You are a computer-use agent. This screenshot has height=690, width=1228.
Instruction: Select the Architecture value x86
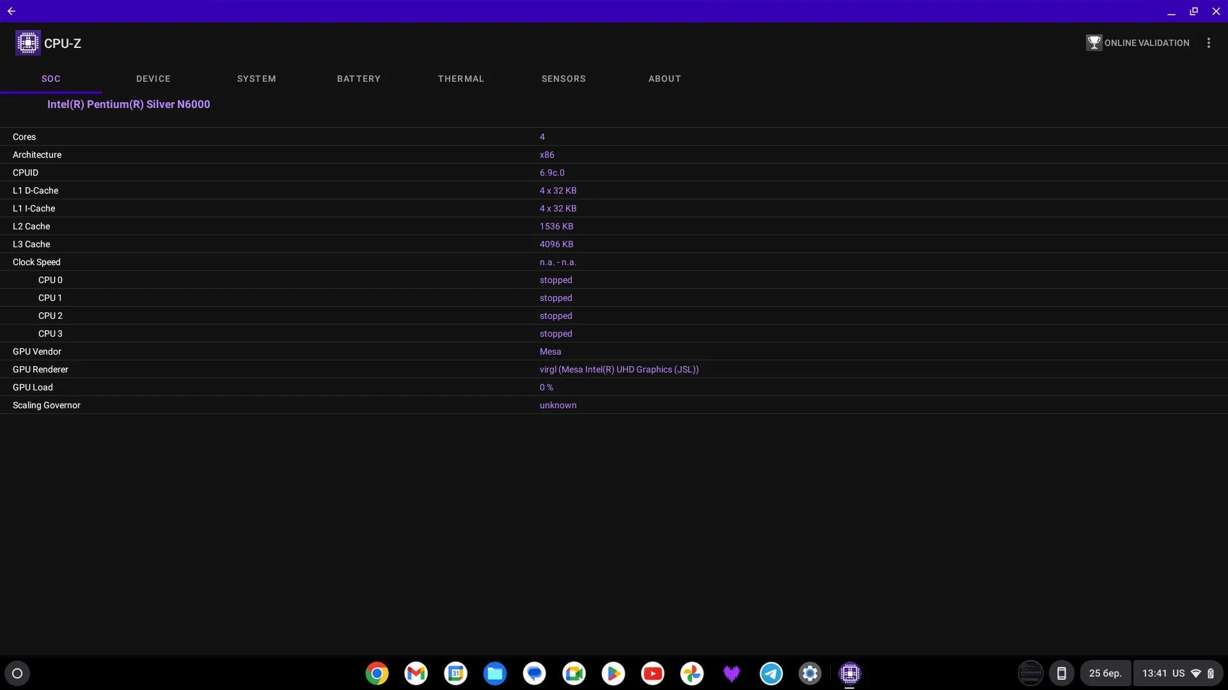pos(547,155)
